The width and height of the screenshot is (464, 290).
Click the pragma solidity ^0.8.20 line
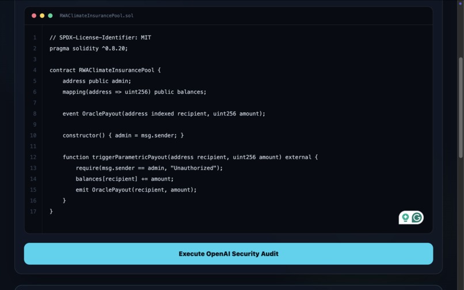89,48
